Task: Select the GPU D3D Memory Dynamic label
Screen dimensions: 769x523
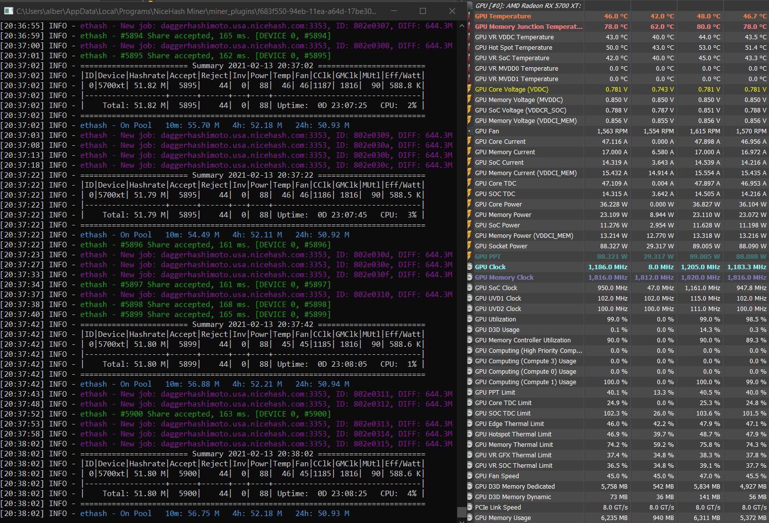Action: [x=513, y=497]
